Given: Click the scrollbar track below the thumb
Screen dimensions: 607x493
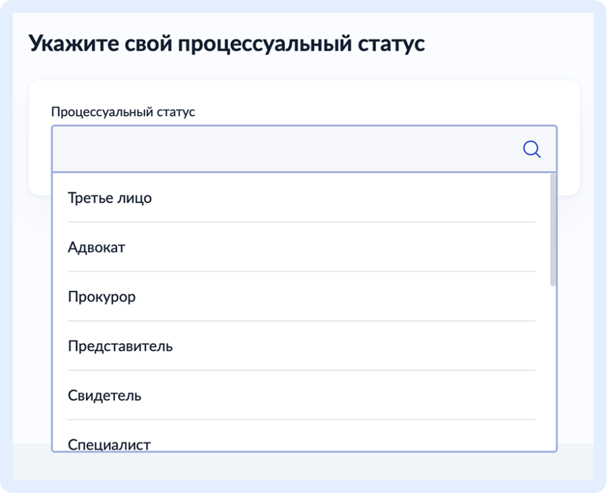Looking at the screenshot, I should point(553,367).
